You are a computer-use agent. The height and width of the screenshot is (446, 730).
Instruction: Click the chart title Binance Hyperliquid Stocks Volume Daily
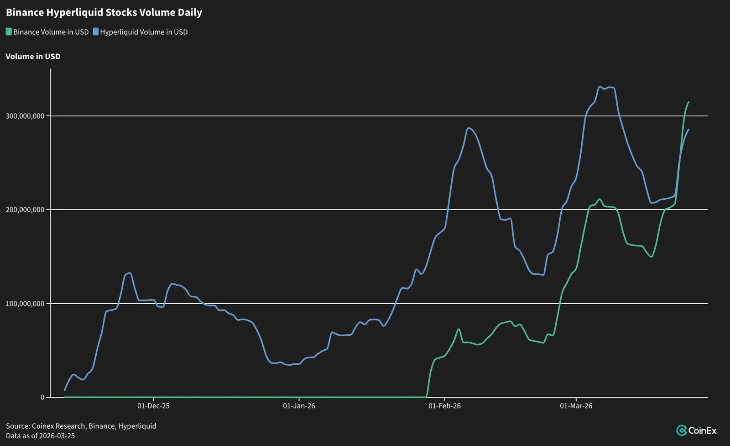coord(104,12)
